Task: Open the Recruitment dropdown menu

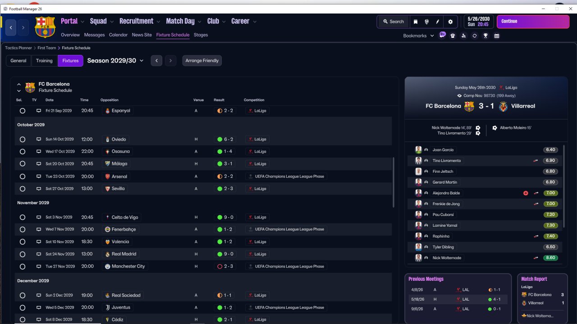Action: pos(140,21)
